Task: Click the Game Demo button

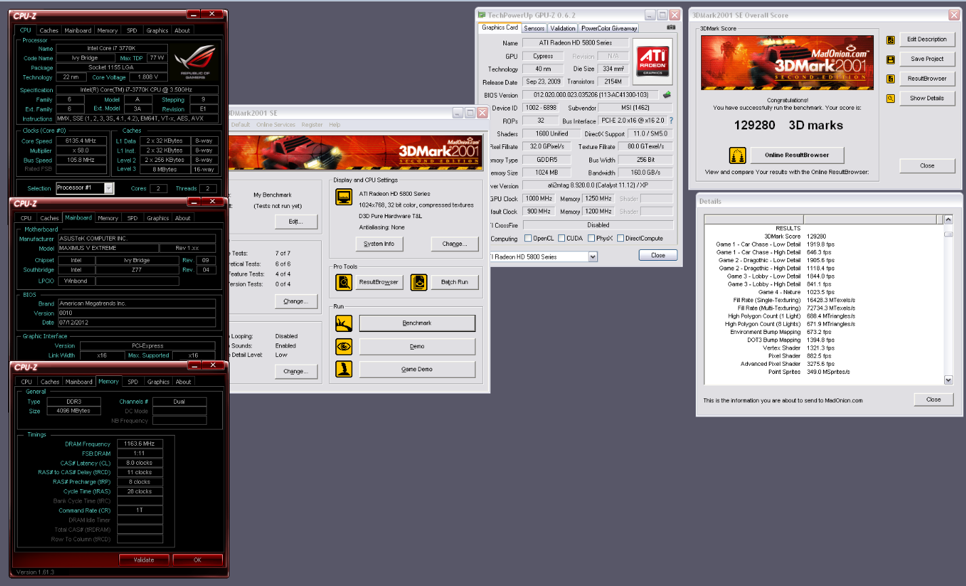Action: point(417,369)
